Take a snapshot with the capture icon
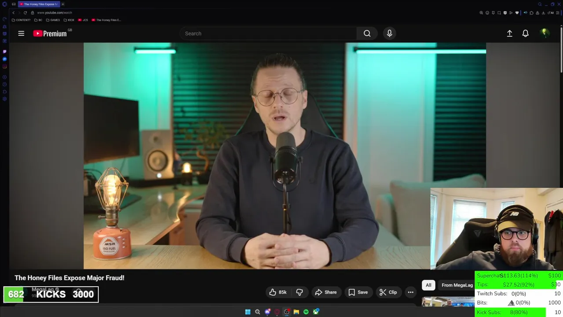563x317 pixels. tap(499, 13)
